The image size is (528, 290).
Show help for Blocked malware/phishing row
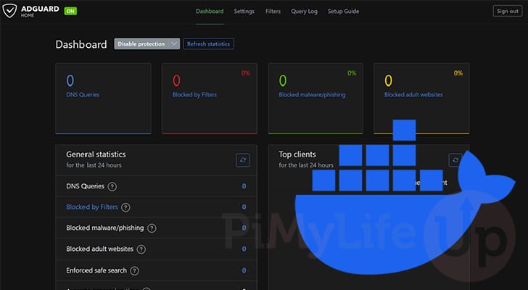click(x=152, y=228)
